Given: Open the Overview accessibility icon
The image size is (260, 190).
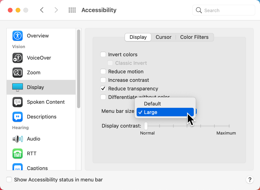Looking at the screenshot, I should click(18, 36).
